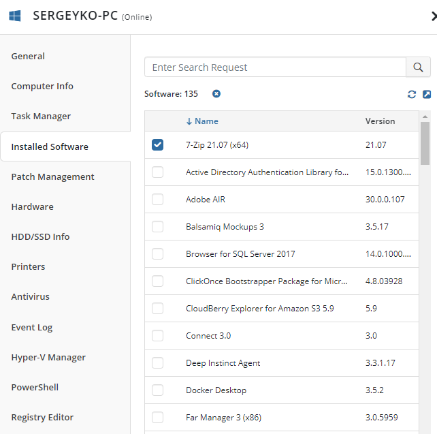Open the General tab
The width and height of the screenshot is (437, 434).
[28, 57]
